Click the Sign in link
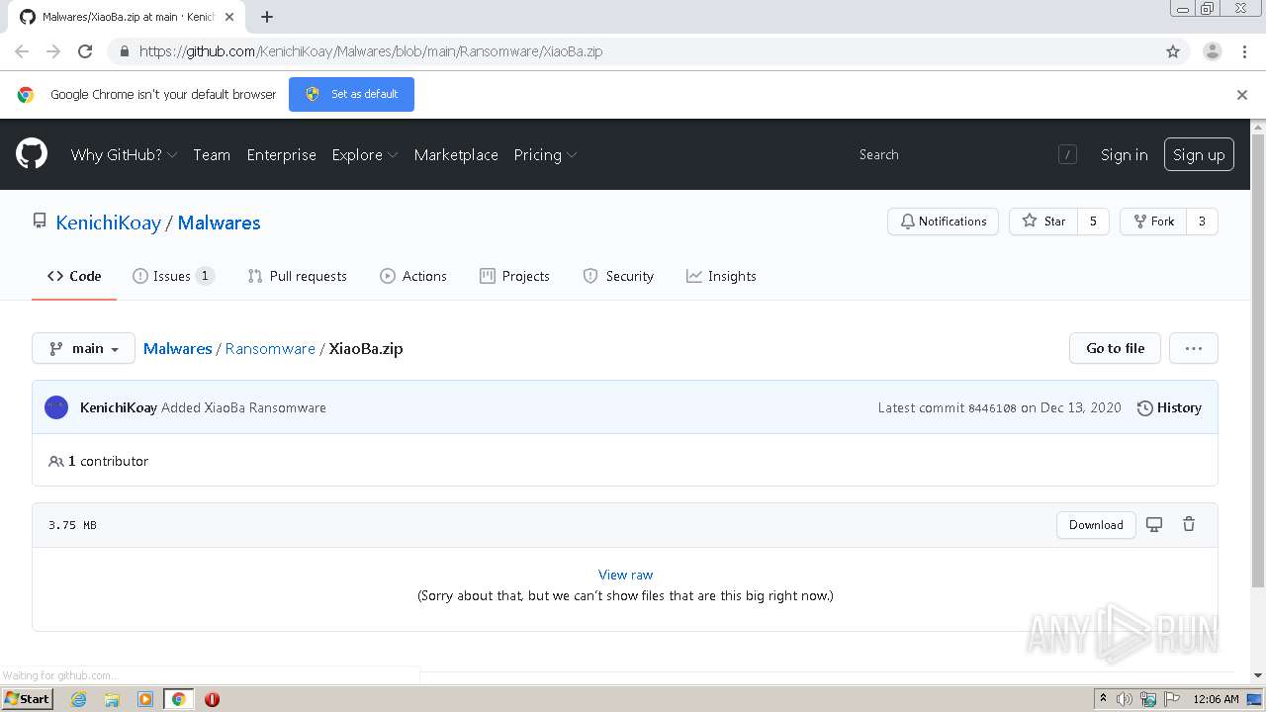 1124,155
